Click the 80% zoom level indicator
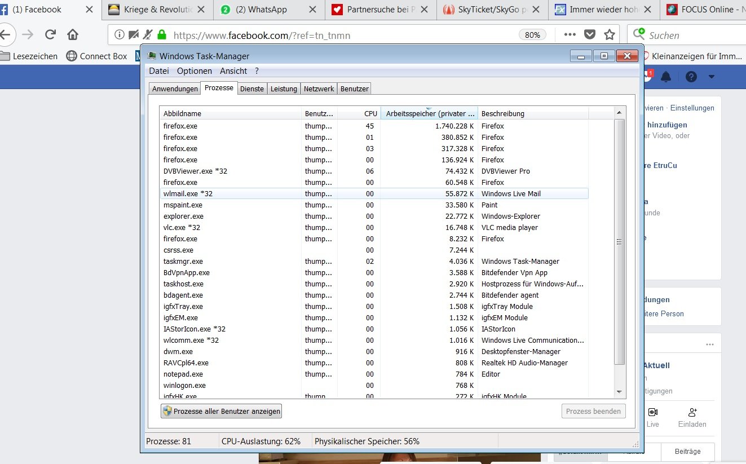Viewport: 746px width, 464px height. [532, 35]
